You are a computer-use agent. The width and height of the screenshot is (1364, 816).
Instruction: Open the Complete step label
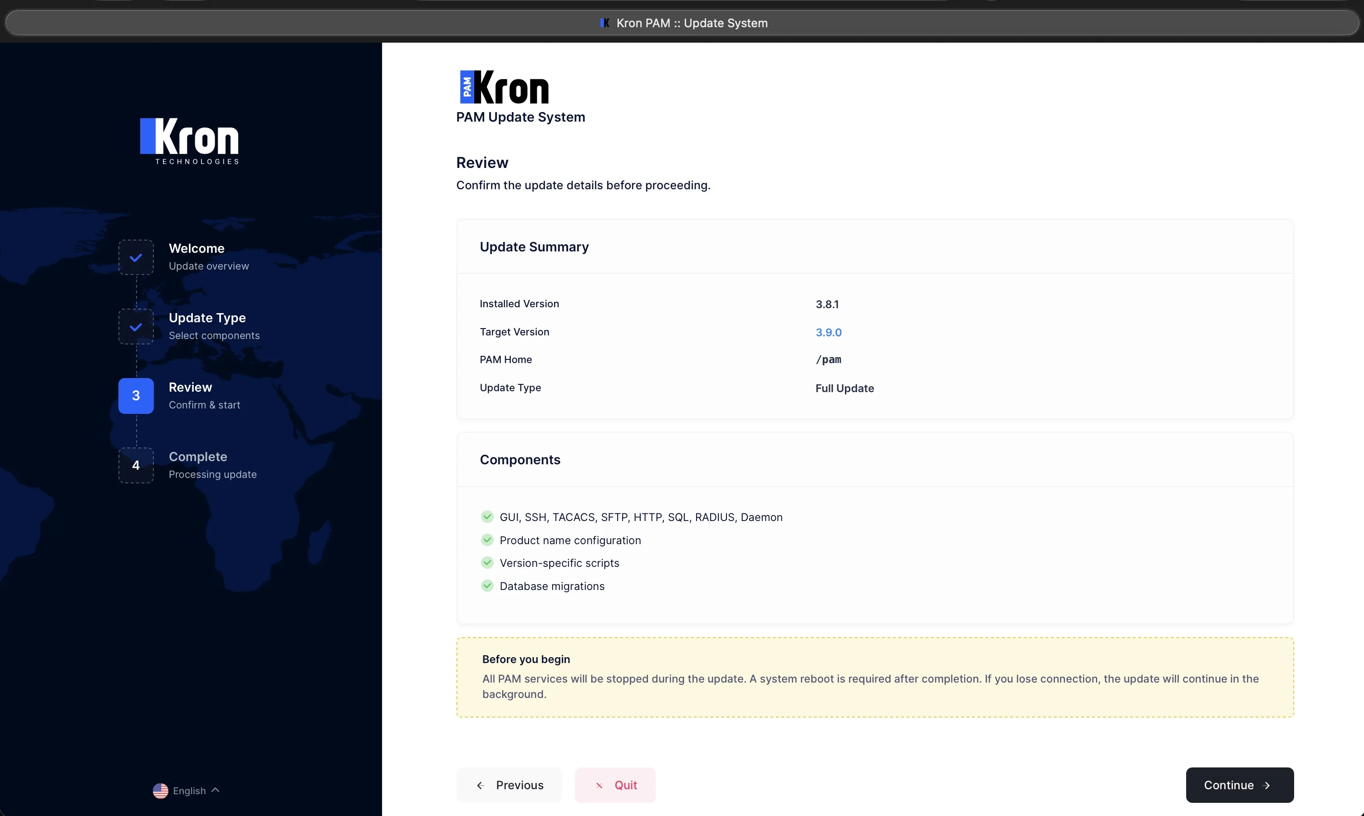pyautogui.click(x=198, y=457)
